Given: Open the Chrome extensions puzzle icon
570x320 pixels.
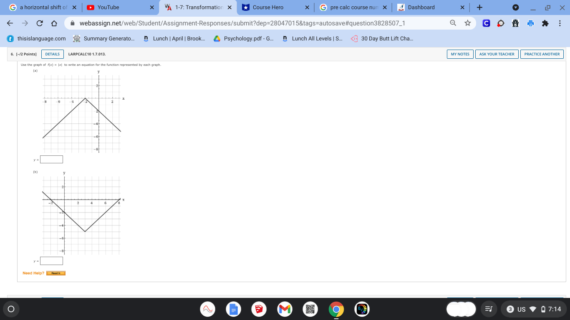Looking at the screenshot, I should (545, 23).
